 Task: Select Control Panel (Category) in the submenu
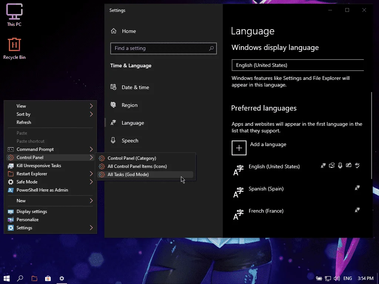pos(145,158)
